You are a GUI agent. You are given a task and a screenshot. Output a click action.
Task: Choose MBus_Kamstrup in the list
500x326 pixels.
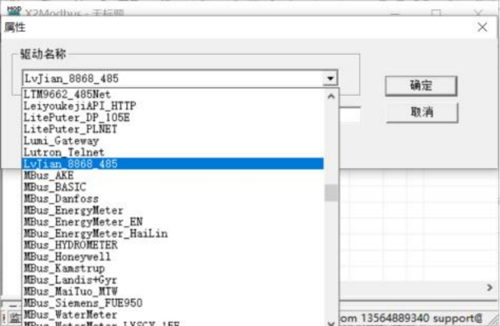click(173, 268)
